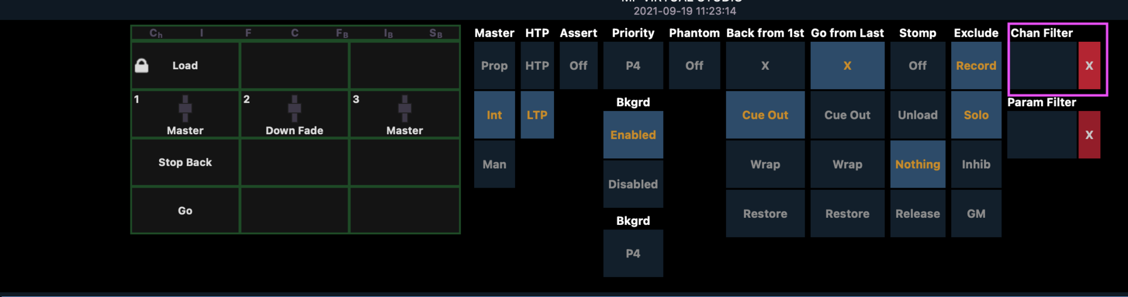Open the lower Bkgrd P4 priority selector
The width and height of the screenshot is (1128, 297).
(633, 254)
